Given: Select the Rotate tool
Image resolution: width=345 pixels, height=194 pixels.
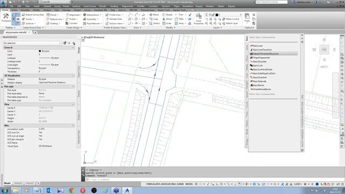Looking at the screenshot, I should point(168,15).
